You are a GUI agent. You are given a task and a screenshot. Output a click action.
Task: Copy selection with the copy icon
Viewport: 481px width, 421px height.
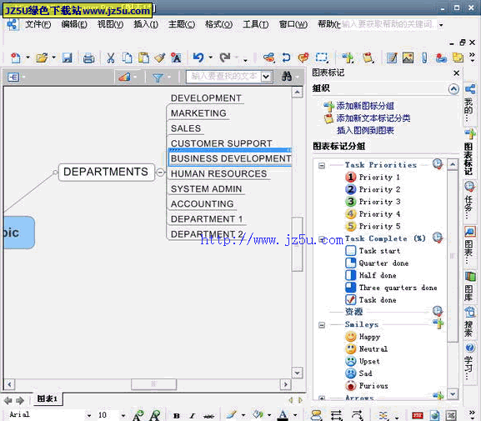pos(127,58)
